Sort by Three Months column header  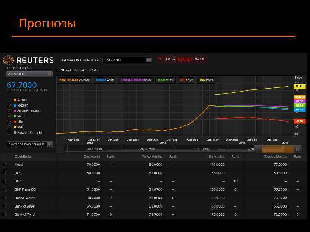[x=152, y=156]
